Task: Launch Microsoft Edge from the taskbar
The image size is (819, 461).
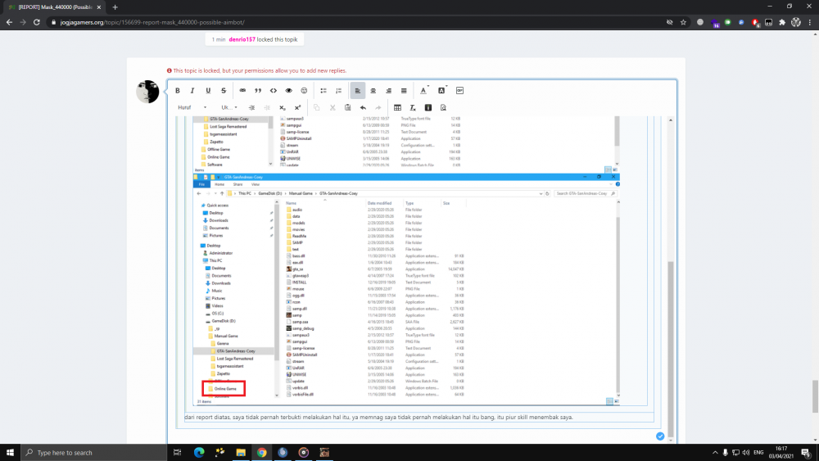Action: coord(199,453)
